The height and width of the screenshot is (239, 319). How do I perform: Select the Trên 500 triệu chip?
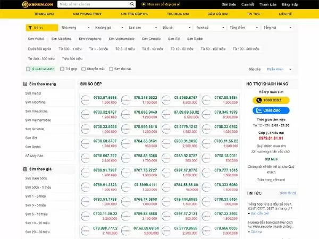point(72,59)
